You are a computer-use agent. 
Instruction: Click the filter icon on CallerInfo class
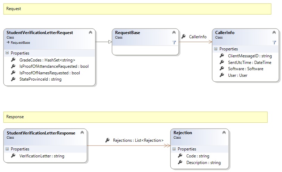point(274,42)
